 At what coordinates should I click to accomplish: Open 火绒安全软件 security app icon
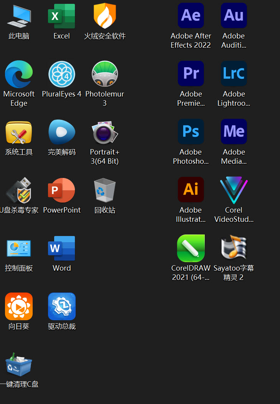[x=104, y=16]
